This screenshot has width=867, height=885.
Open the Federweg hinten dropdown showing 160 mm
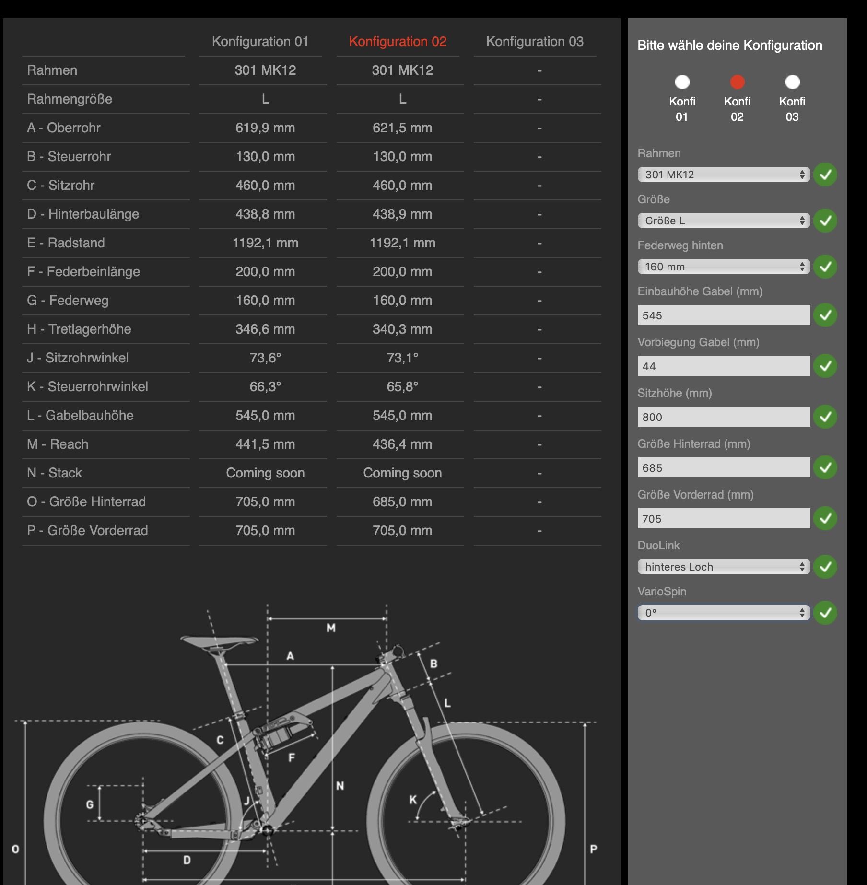click(724, 267)
